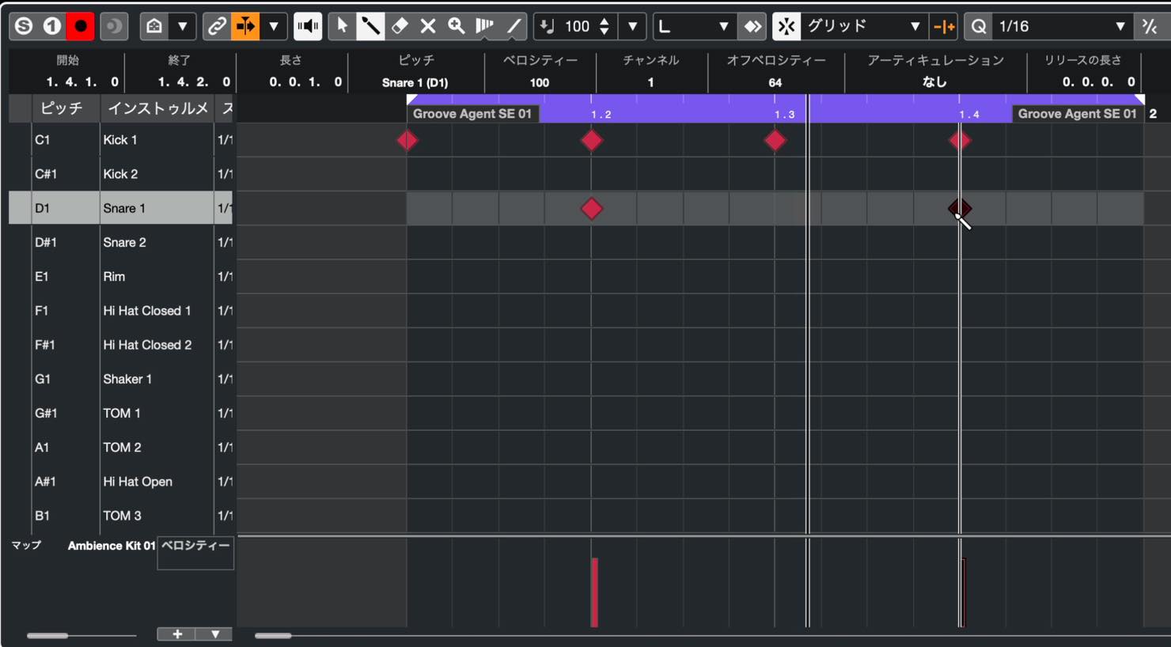
Task: Select the Kick 2 drum row
Action: pyautogui.click(x=120, y=174)
